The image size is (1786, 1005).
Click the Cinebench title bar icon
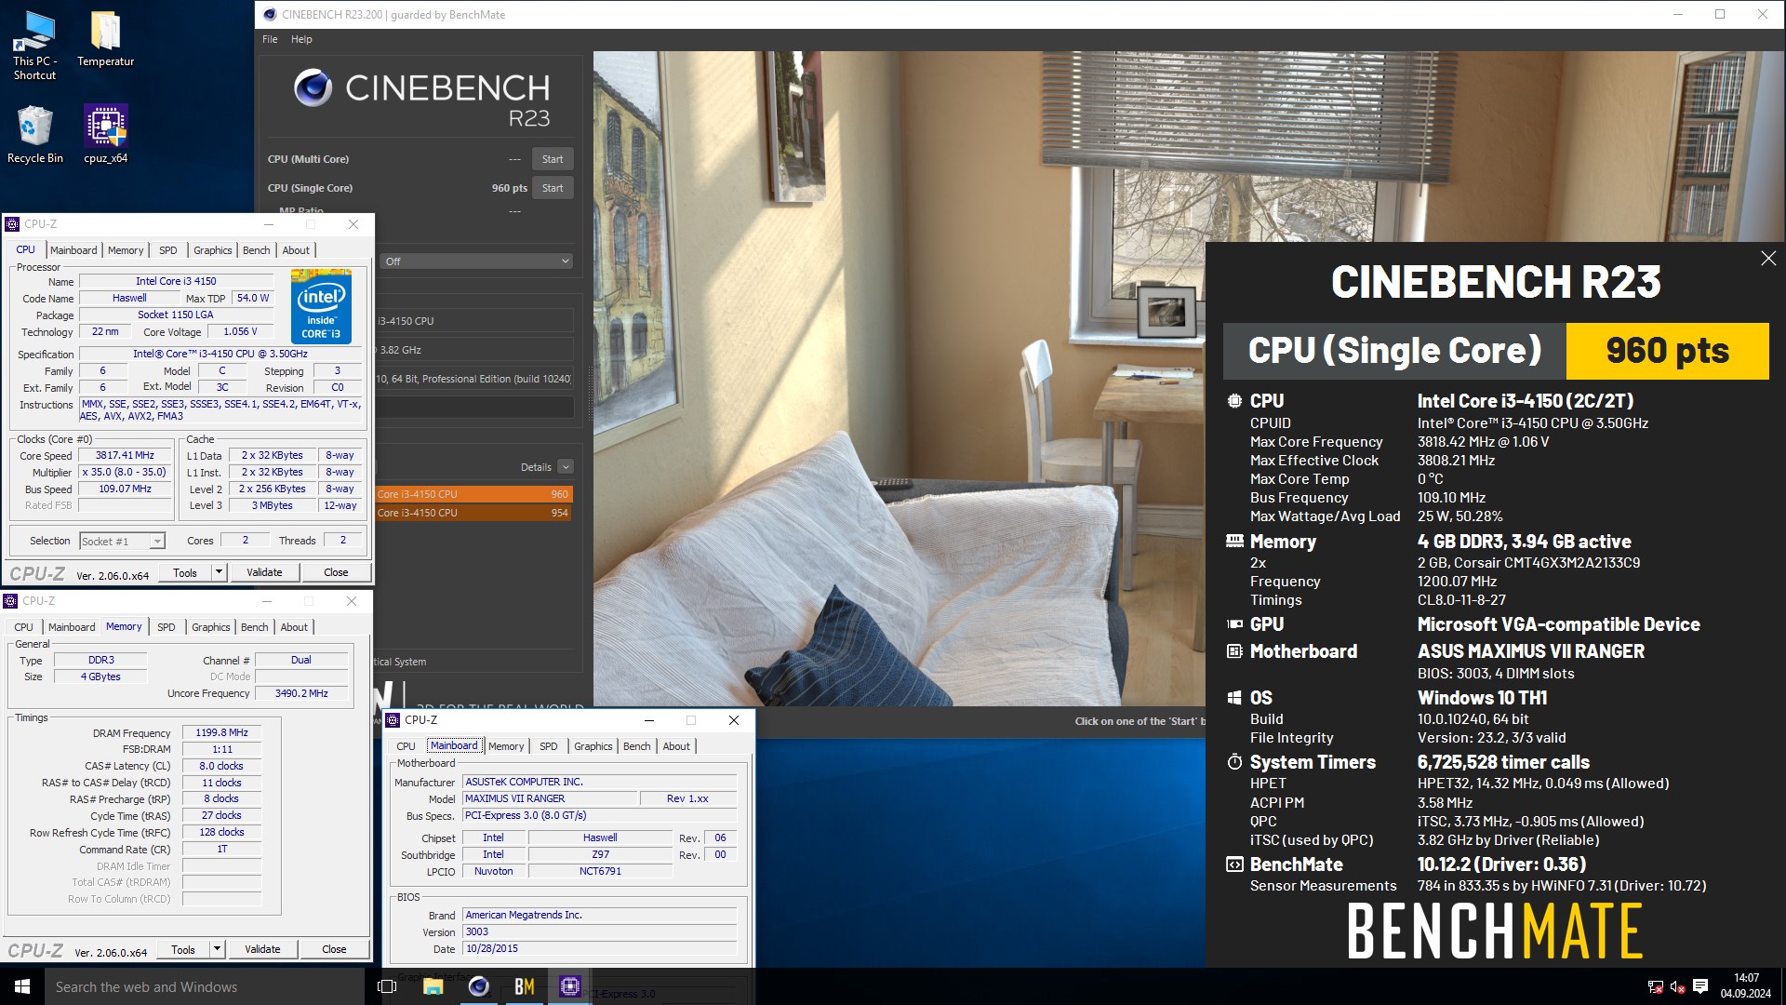270,15
